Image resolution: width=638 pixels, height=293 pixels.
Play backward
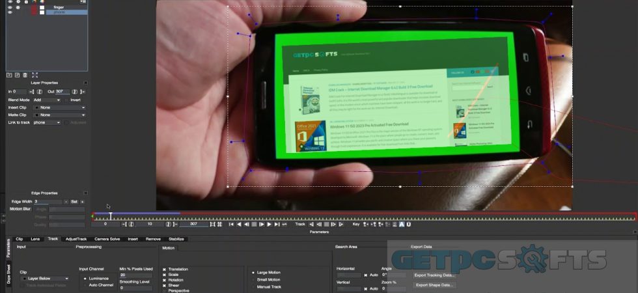[x=239, y=224]
